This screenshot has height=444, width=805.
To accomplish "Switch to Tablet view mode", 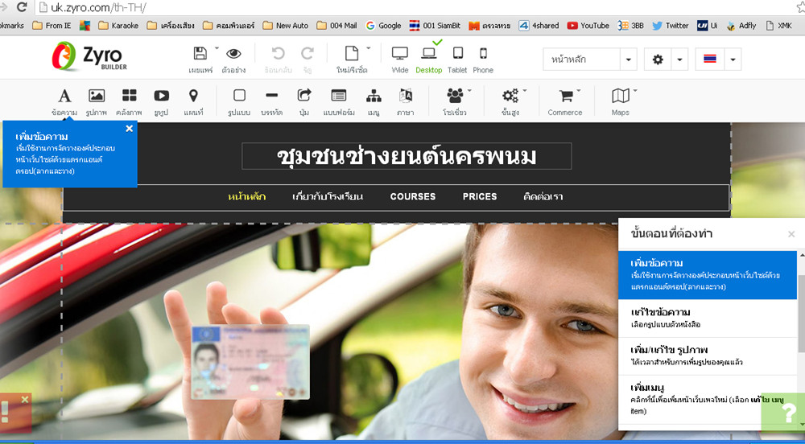I will [457, 53].
